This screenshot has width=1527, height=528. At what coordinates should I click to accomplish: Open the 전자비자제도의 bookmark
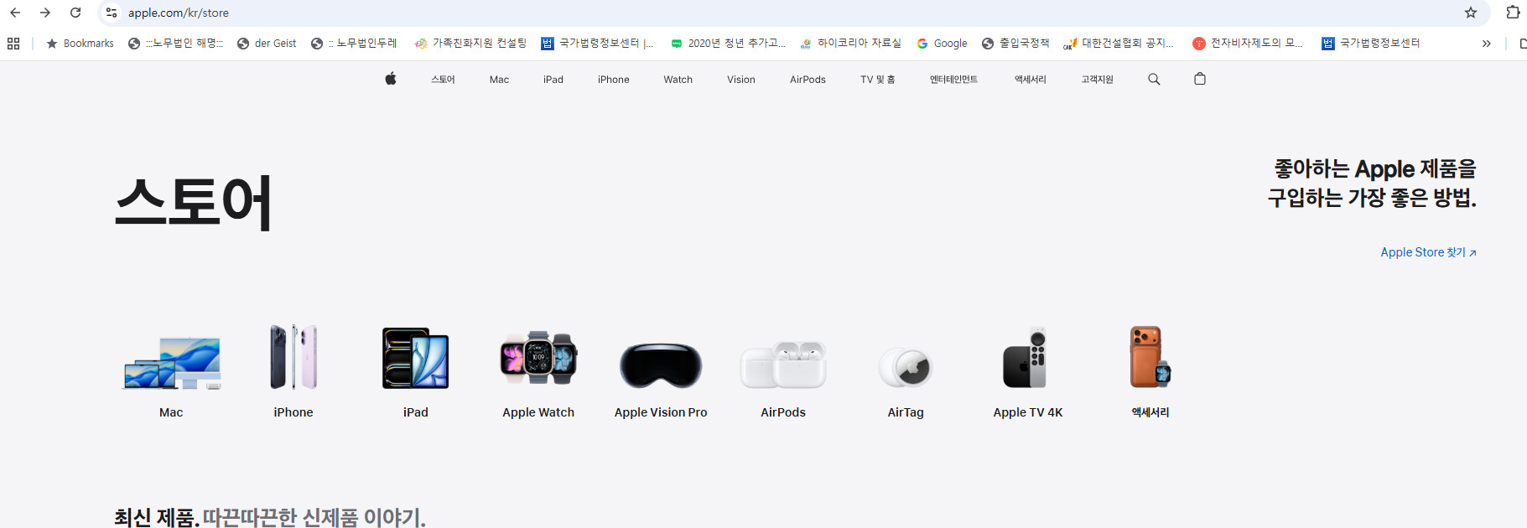(1248, 44)
